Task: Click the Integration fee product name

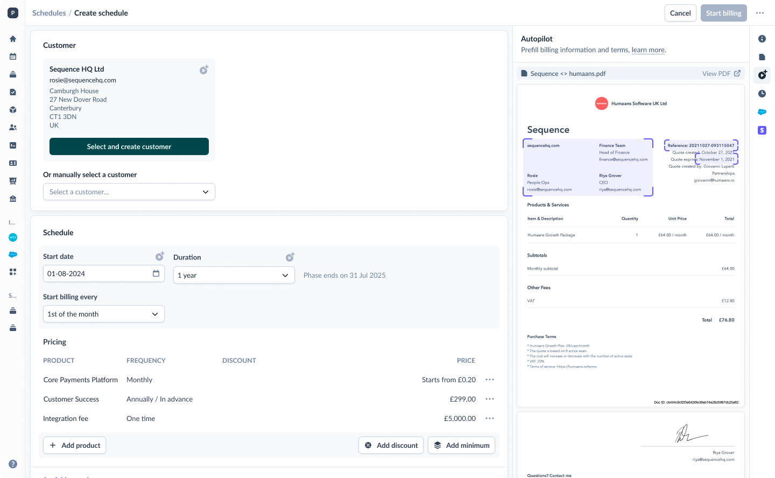Action: click(x=66, y=418)
